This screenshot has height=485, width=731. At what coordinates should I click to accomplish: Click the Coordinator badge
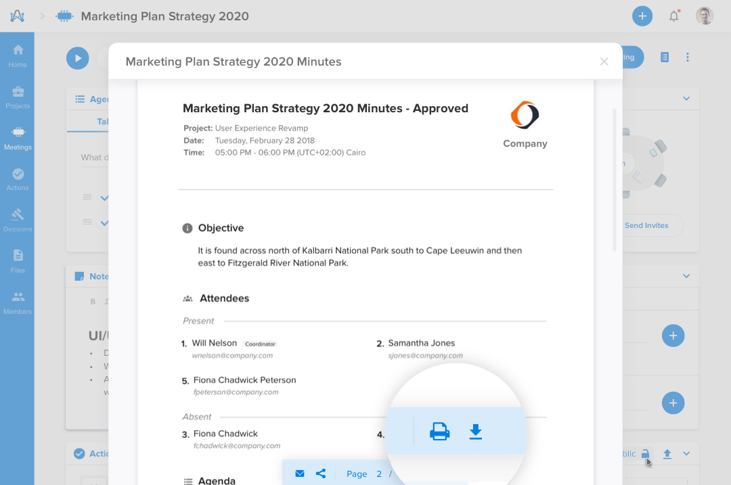click(x=260, y=344)
